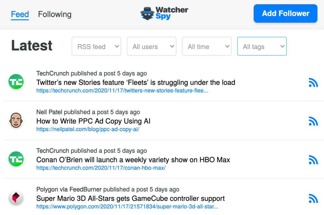Open the Watcher Spy logo
The image size is (324, 215).
pyautogui.click(x=164, y=13)
